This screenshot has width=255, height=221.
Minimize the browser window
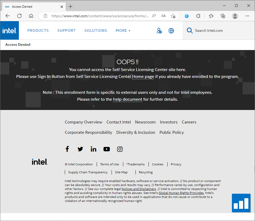(x=224, y=6)
